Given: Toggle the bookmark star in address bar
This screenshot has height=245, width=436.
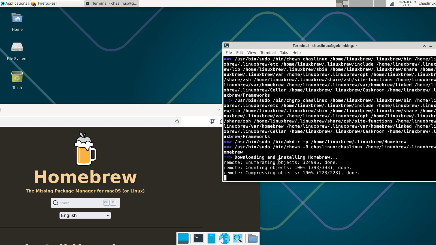Looking at the screenshot, I should [177, 121].
